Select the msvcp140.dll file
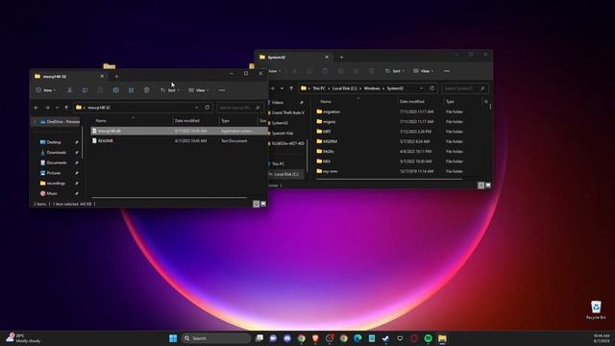Image resolution: width=615 pixels, height=346 pixels. tap(179, 131)
